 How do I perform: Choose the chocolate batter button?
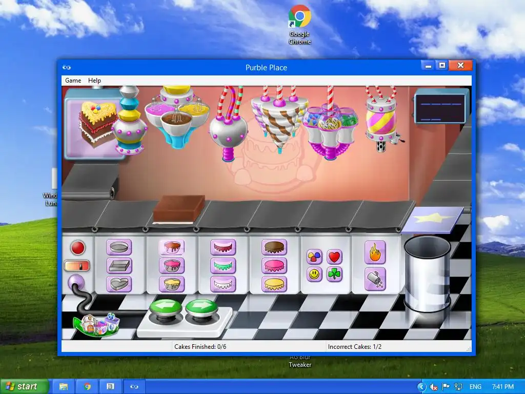[171, 248]
